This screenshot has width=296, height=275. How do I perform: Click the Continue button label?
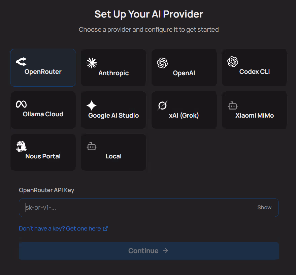click(x=143, y=251)
